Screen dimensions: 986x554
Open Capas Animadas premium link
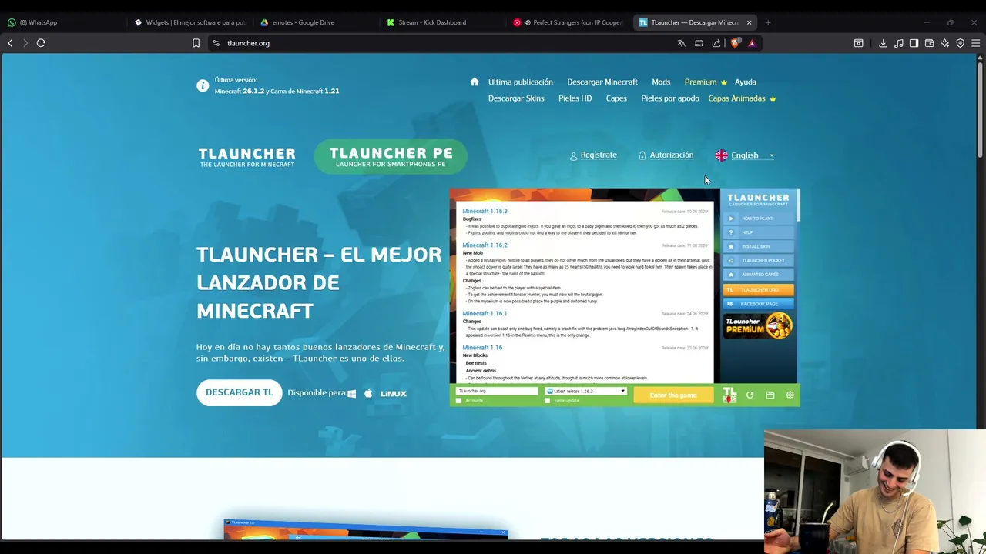(x=742, y=98)
